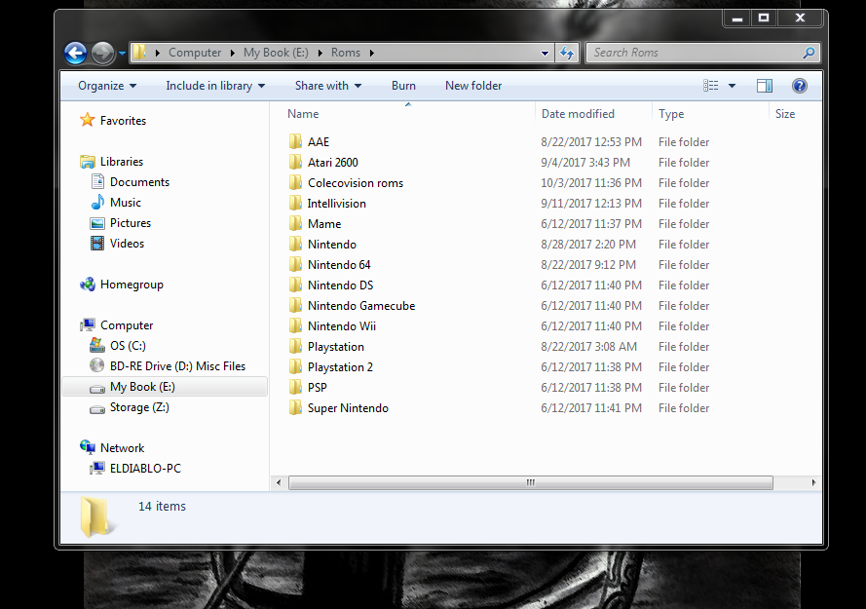The image size is (866, 609).
Task: Click the scrollbar right arrow
Action: click(x=813, y=482)
